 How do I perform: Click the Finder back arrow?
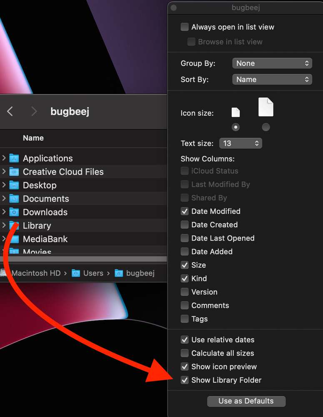click(10, 111)
